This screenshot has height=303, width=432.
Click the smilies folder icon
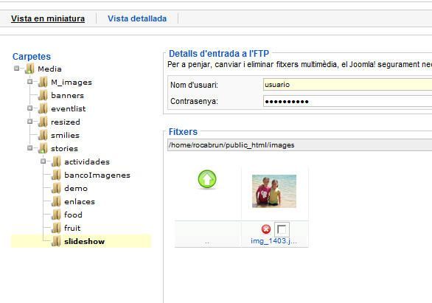click(43, 135)
